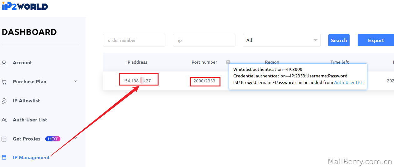The height and width of the screenshot is (167, 394).
Task: Click the Auth-User List people icon
Action: [4, 120]
